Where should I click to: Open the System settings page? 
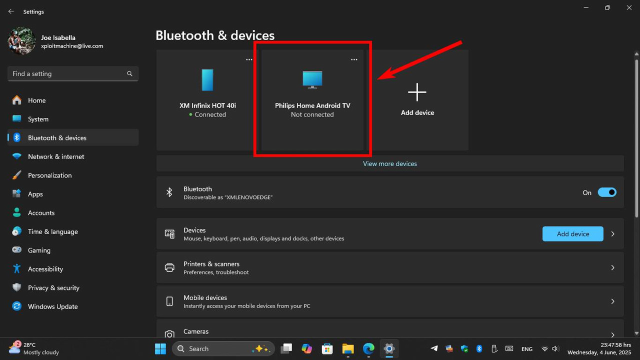pyautogui.click(x=73, y=119)
